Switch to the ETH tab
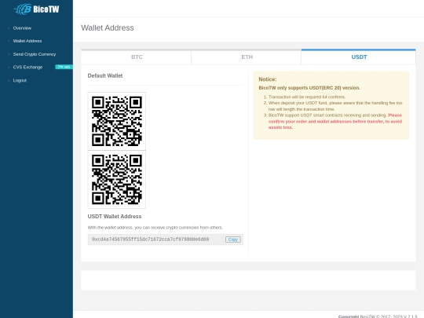The height and width of the screenshot is (318, 424). tap(247, 57)
